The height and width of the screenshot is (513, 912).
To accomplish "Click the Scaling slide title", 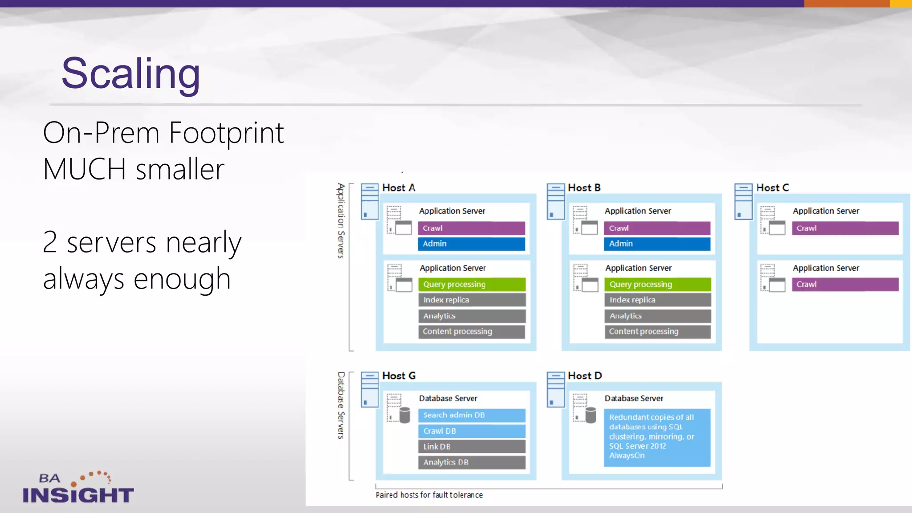I will pos(130,73).
